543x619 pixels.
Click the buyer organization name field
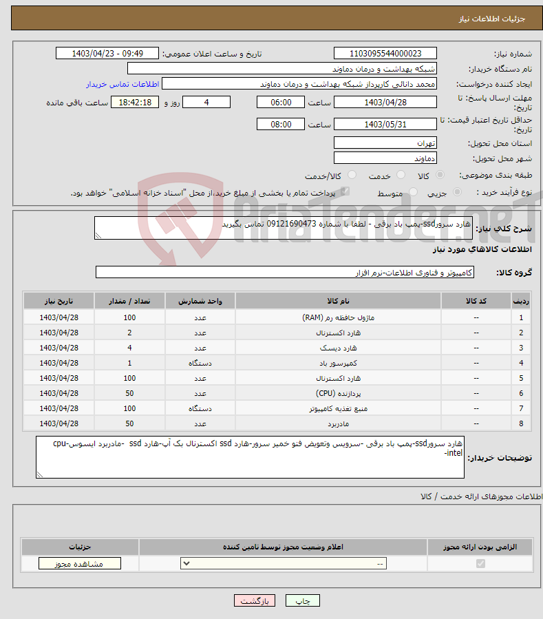282,69
